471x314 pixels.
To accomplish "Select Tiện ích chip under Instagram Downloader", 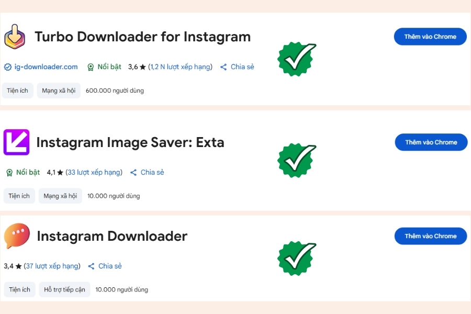I will 19,289.
